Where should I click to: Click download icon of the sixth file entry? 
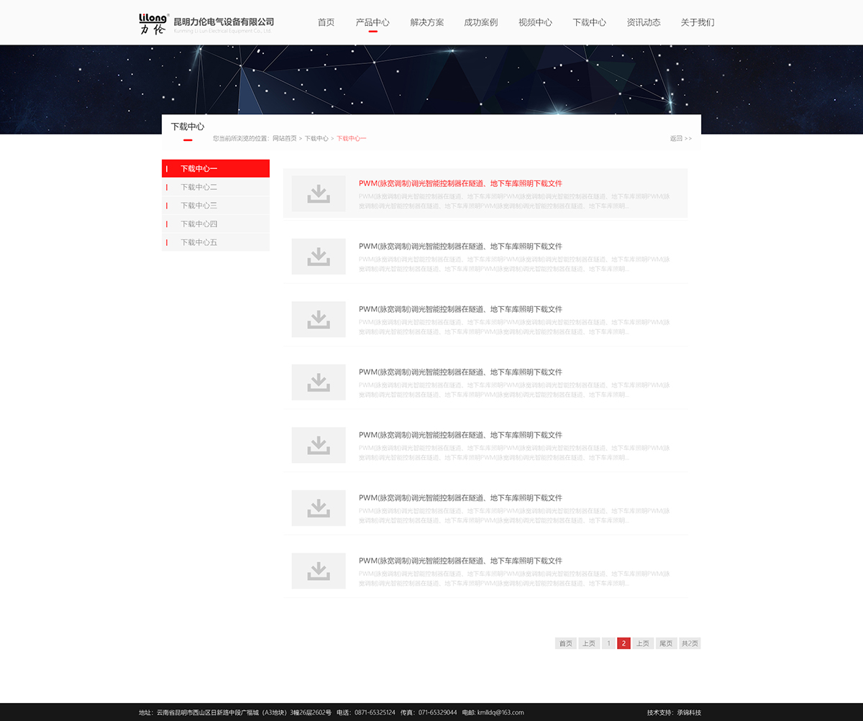(x=319, y=508)
